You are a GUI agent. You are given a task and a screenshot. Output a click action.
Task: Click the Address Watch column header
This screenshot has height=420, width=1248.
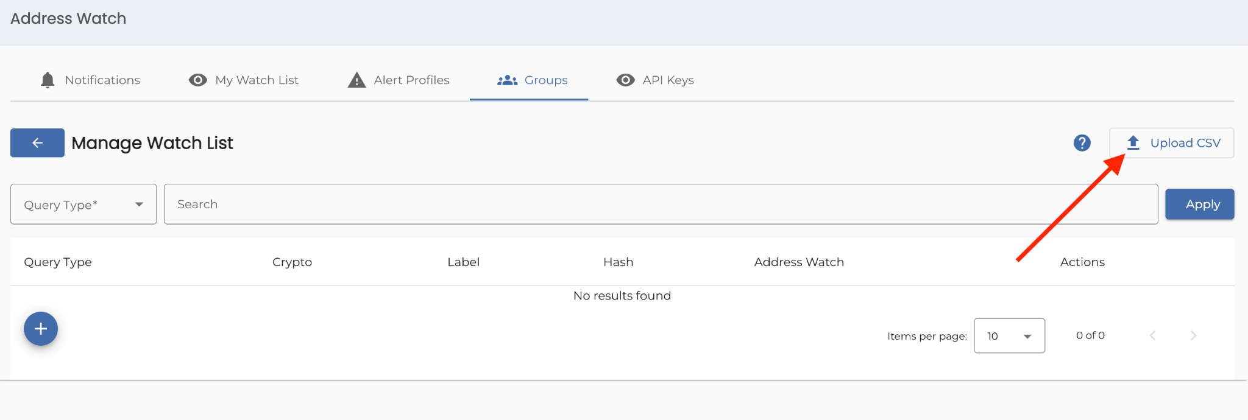point(799,262)
